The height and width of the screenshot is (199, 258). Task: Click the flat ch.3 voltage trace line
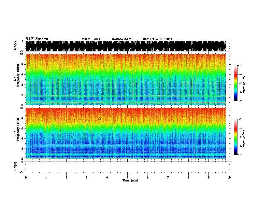click(125, 167)
